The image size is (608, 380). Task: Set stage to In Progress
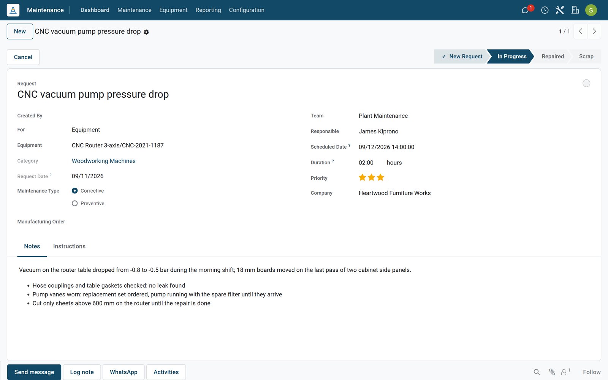(512, 56)
